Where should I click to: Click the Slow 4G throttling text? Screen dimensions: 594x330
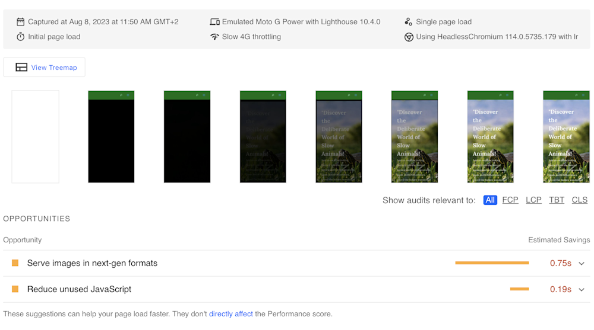tap(251, 37)
